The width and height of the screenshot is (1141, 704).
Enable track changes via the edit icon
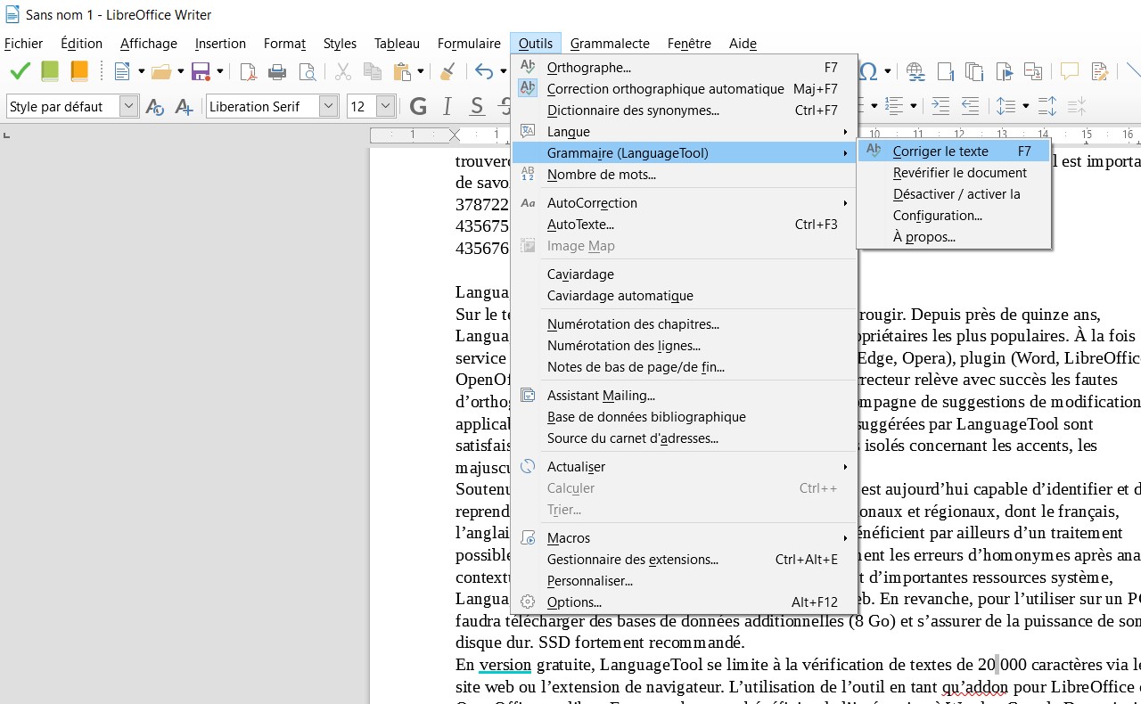tap(1098, 71)
